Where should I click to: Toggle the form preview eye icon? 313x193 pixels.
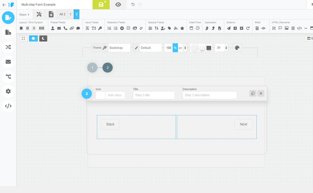tap(118, 4)
